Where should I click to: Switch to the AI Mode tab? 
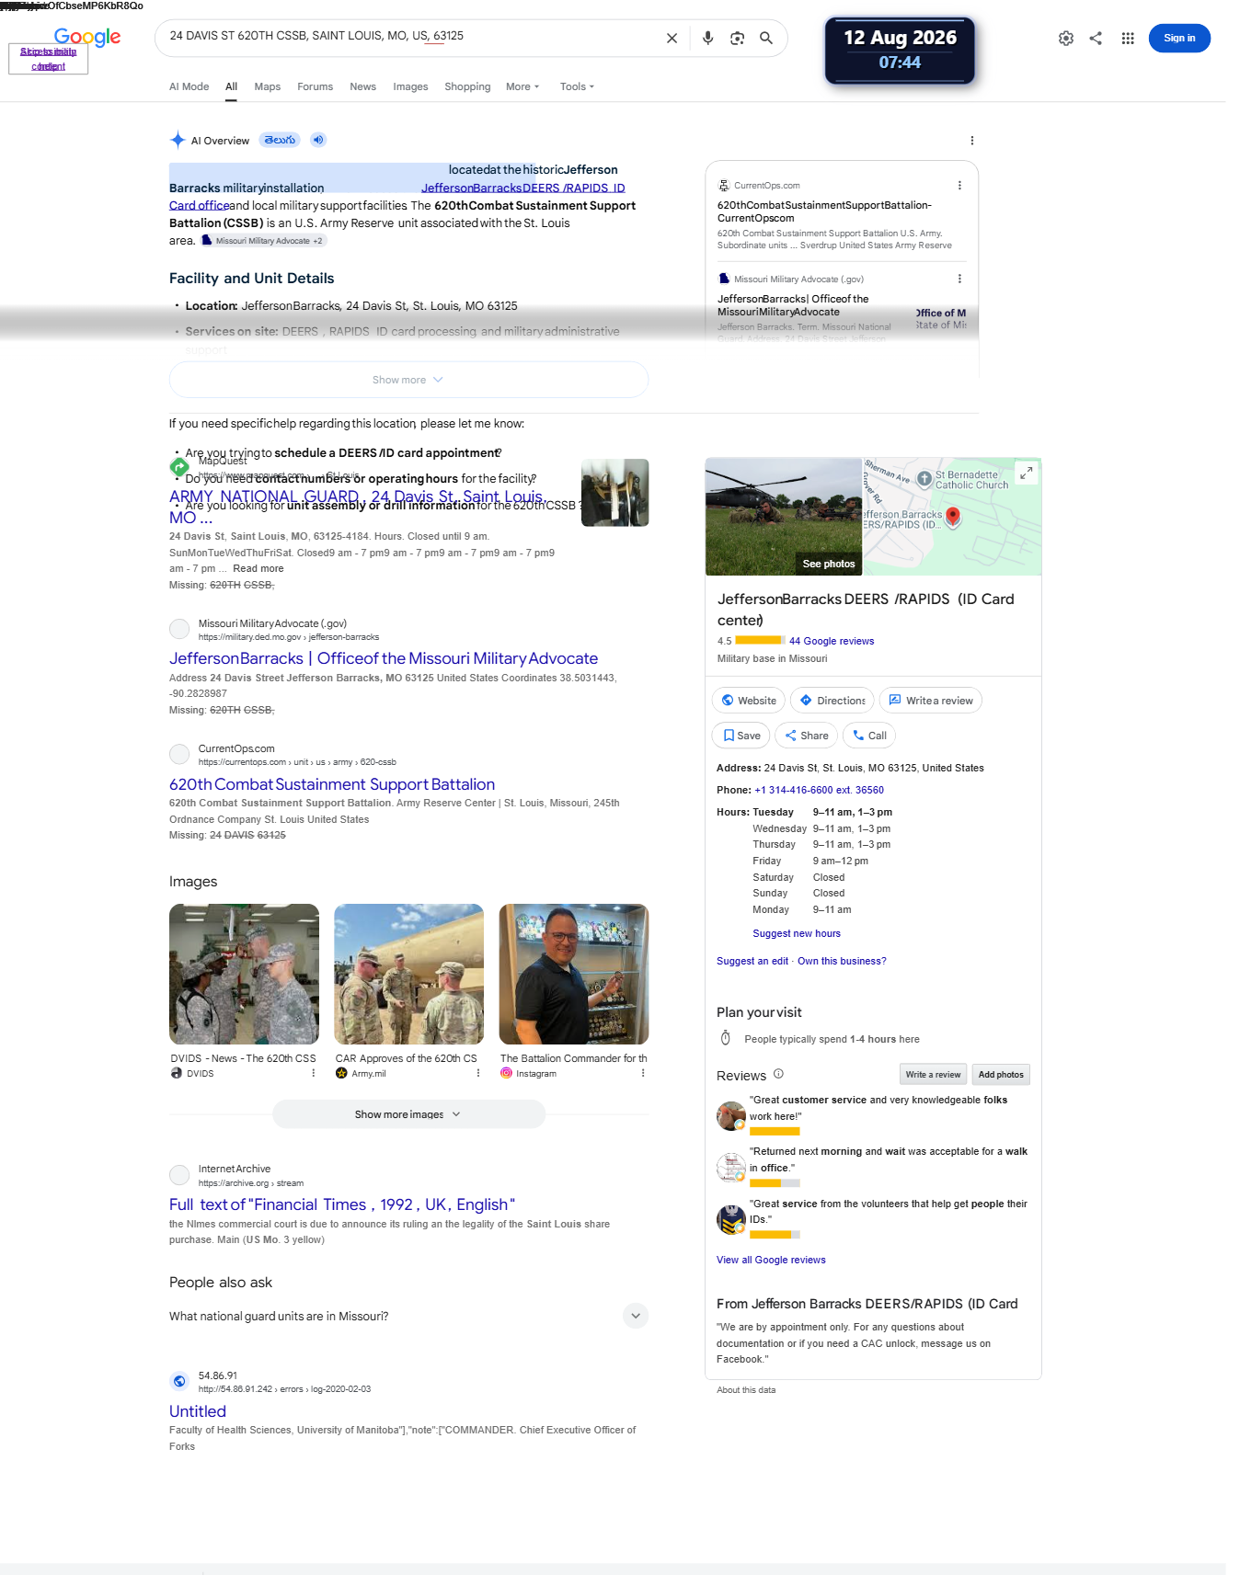(x=189, y=86)
